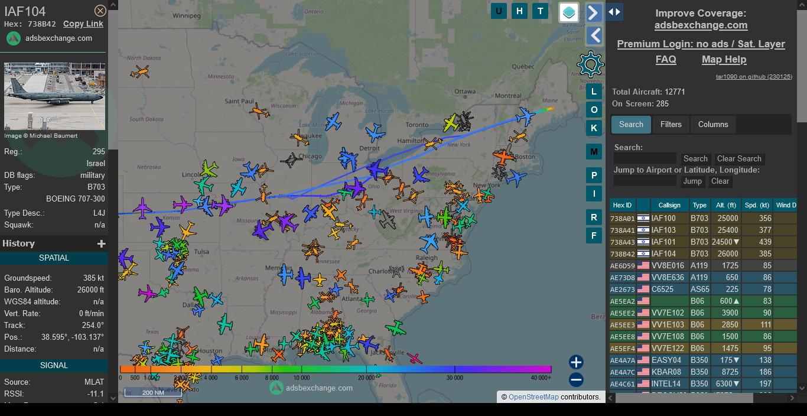807x416 pixels.
Task: Open the Map Help link
Action: 724,60
